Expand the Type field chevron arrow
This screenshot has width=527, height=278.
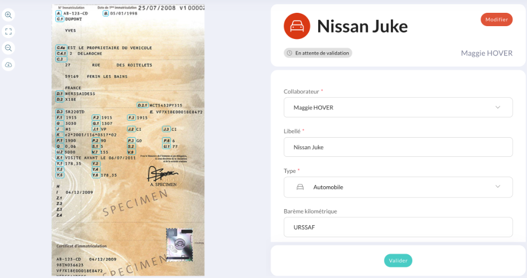coord(498,186)
